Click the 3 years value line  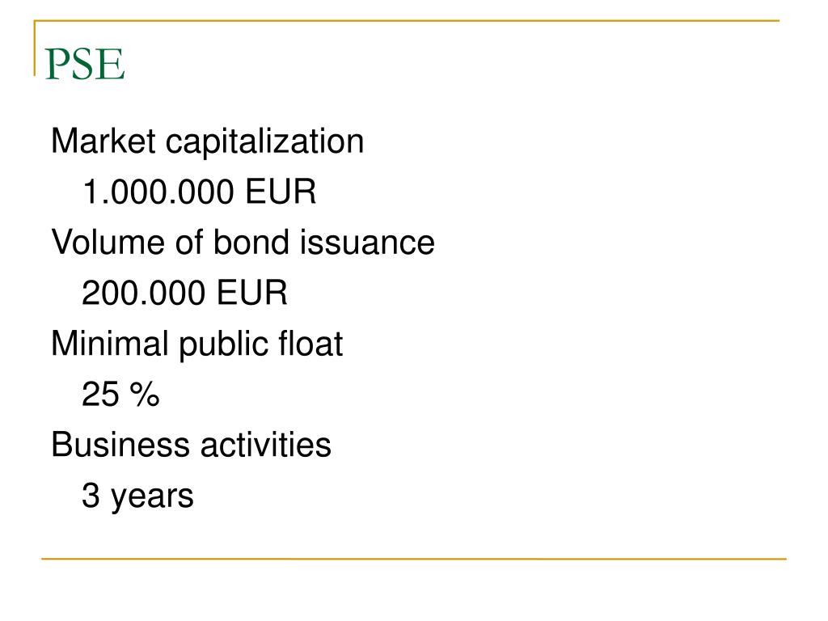coord(137,497)
